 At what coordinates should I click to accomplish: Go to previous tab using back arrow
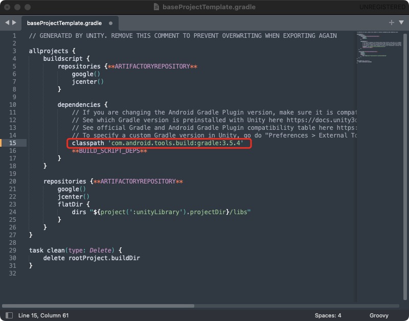coord(7,22)
